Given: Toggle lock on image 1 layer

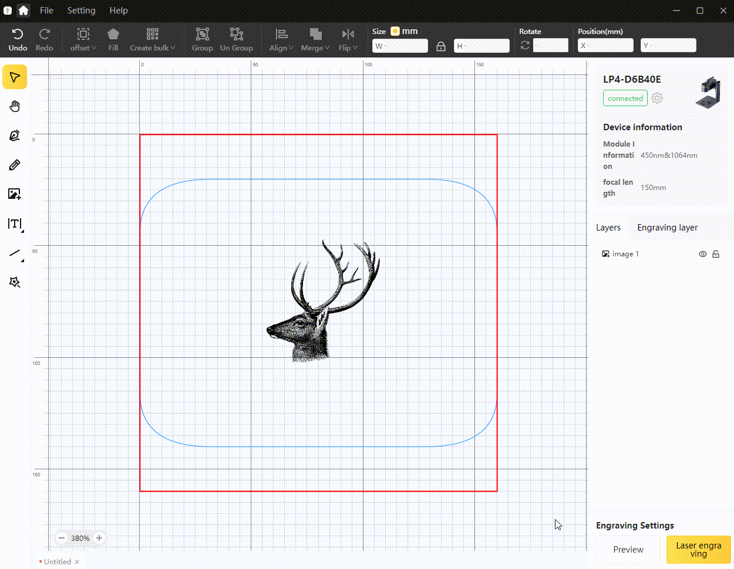Looking at the screenshot, I should click(716, 254).
